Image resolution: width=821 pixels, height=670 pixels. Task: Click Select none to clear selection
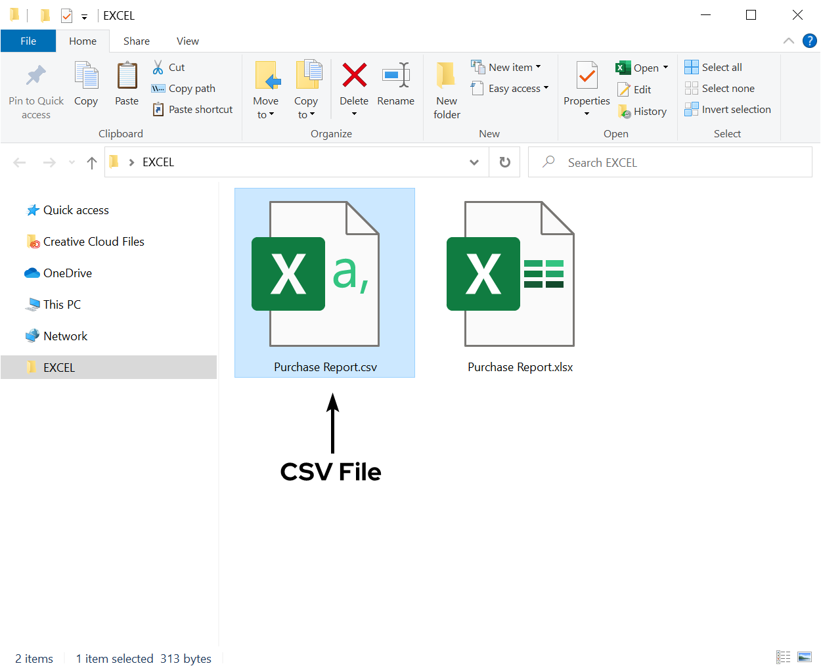719,88
